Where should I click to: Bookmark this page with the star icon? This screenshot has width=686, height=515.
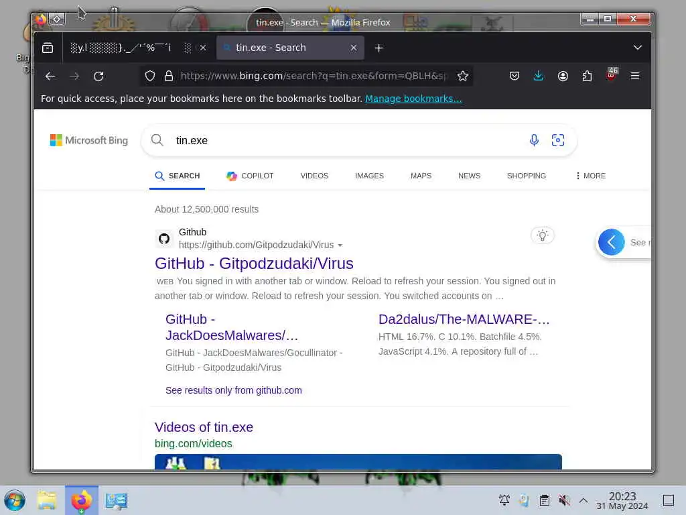point(462,76)
